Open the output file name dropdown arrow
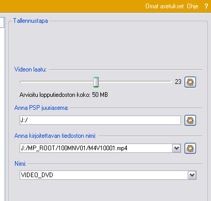The width and height of the screenshot is (211, 201). pyautogui.click(x=176, y=148)
